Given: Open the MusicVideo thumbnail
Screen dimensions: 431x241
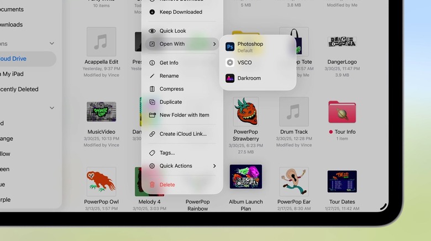Looking at the screenshot, I should click(x=101, y=112).
